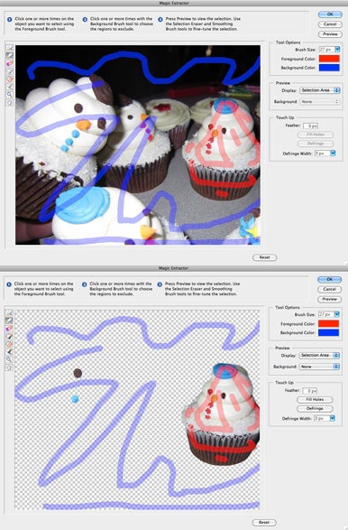Open Display Selection Area dropdown in extraction preview dialog
Screen dimensions: 348x530
pyautogui.click(x=319, y=355)
